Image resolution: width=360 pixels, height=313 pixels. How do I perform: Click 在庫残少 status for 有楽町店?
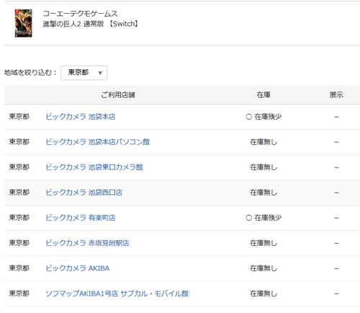pyautogui.click(x=264, y=218)
